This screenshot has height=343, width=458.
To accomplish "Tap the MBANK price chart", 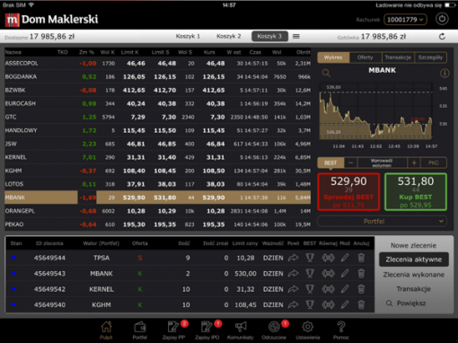I will point(375,111).
